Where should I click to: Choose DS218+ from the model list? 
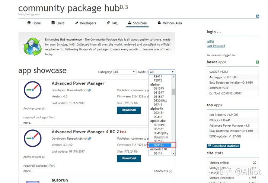tap(159, 129)
